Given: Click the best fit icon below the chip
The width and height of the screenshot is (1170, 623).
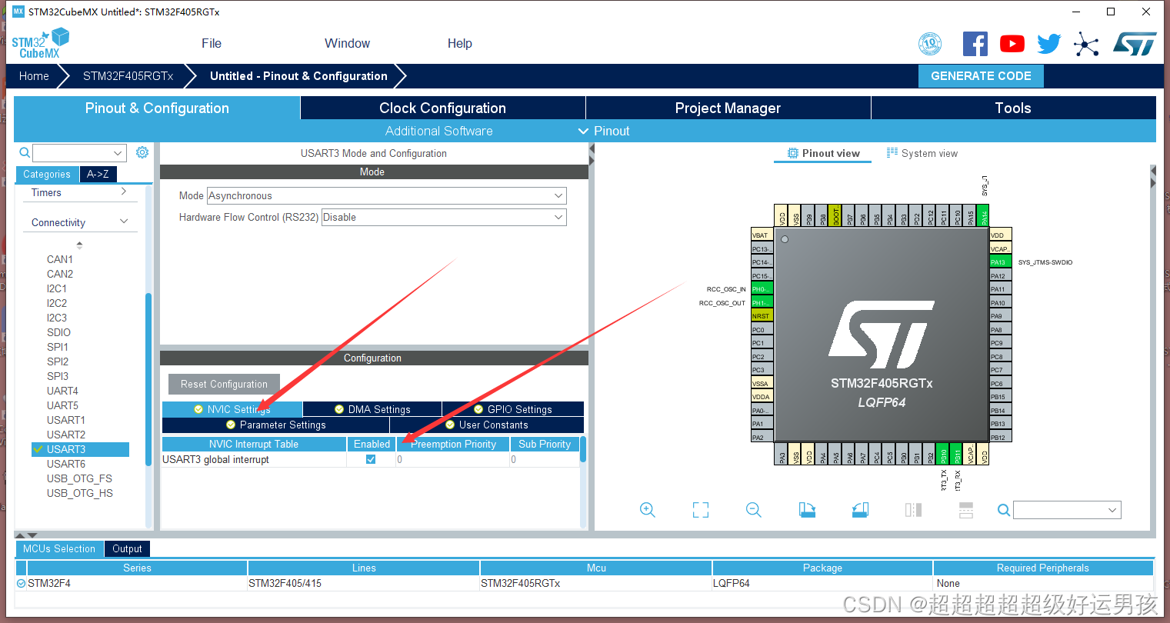Looking at the screenshot, I should coord(700,509).
